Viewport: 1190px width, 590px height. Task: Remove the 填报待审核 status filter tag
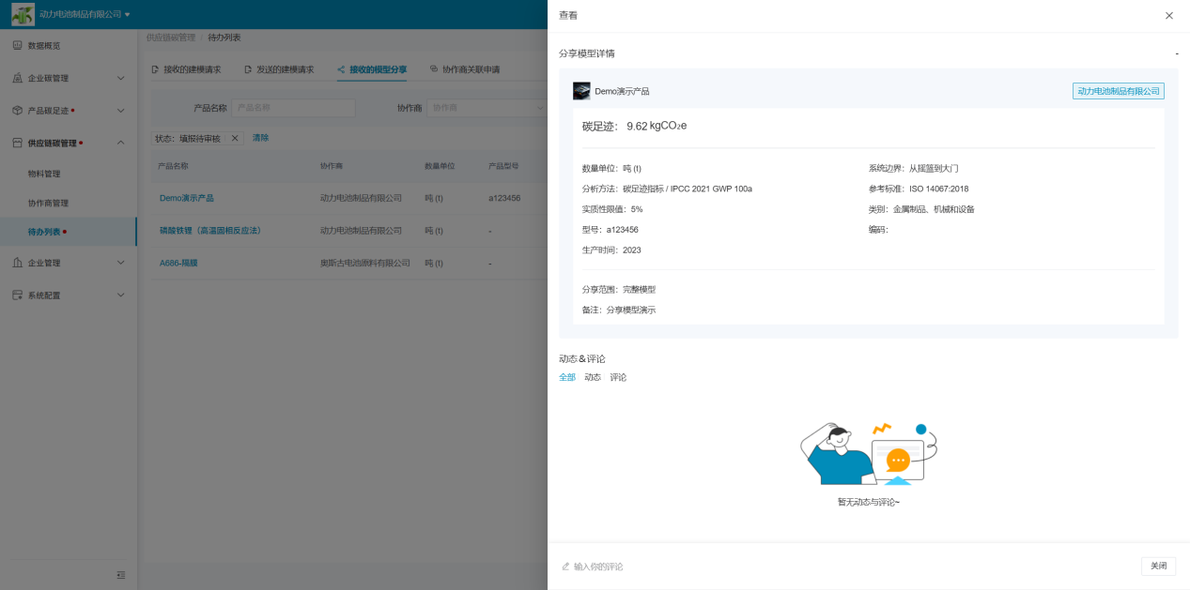[235, 138]
